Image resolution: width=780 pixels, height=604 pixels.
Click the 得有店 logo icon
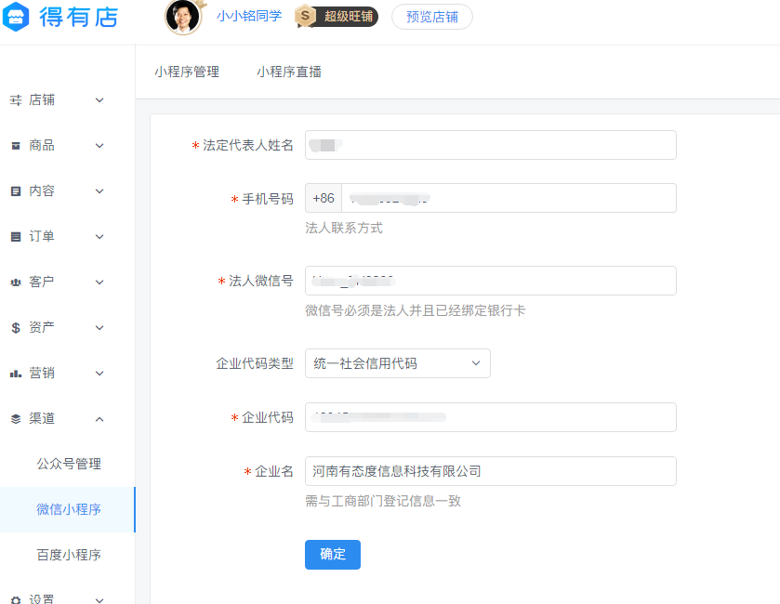18,17
